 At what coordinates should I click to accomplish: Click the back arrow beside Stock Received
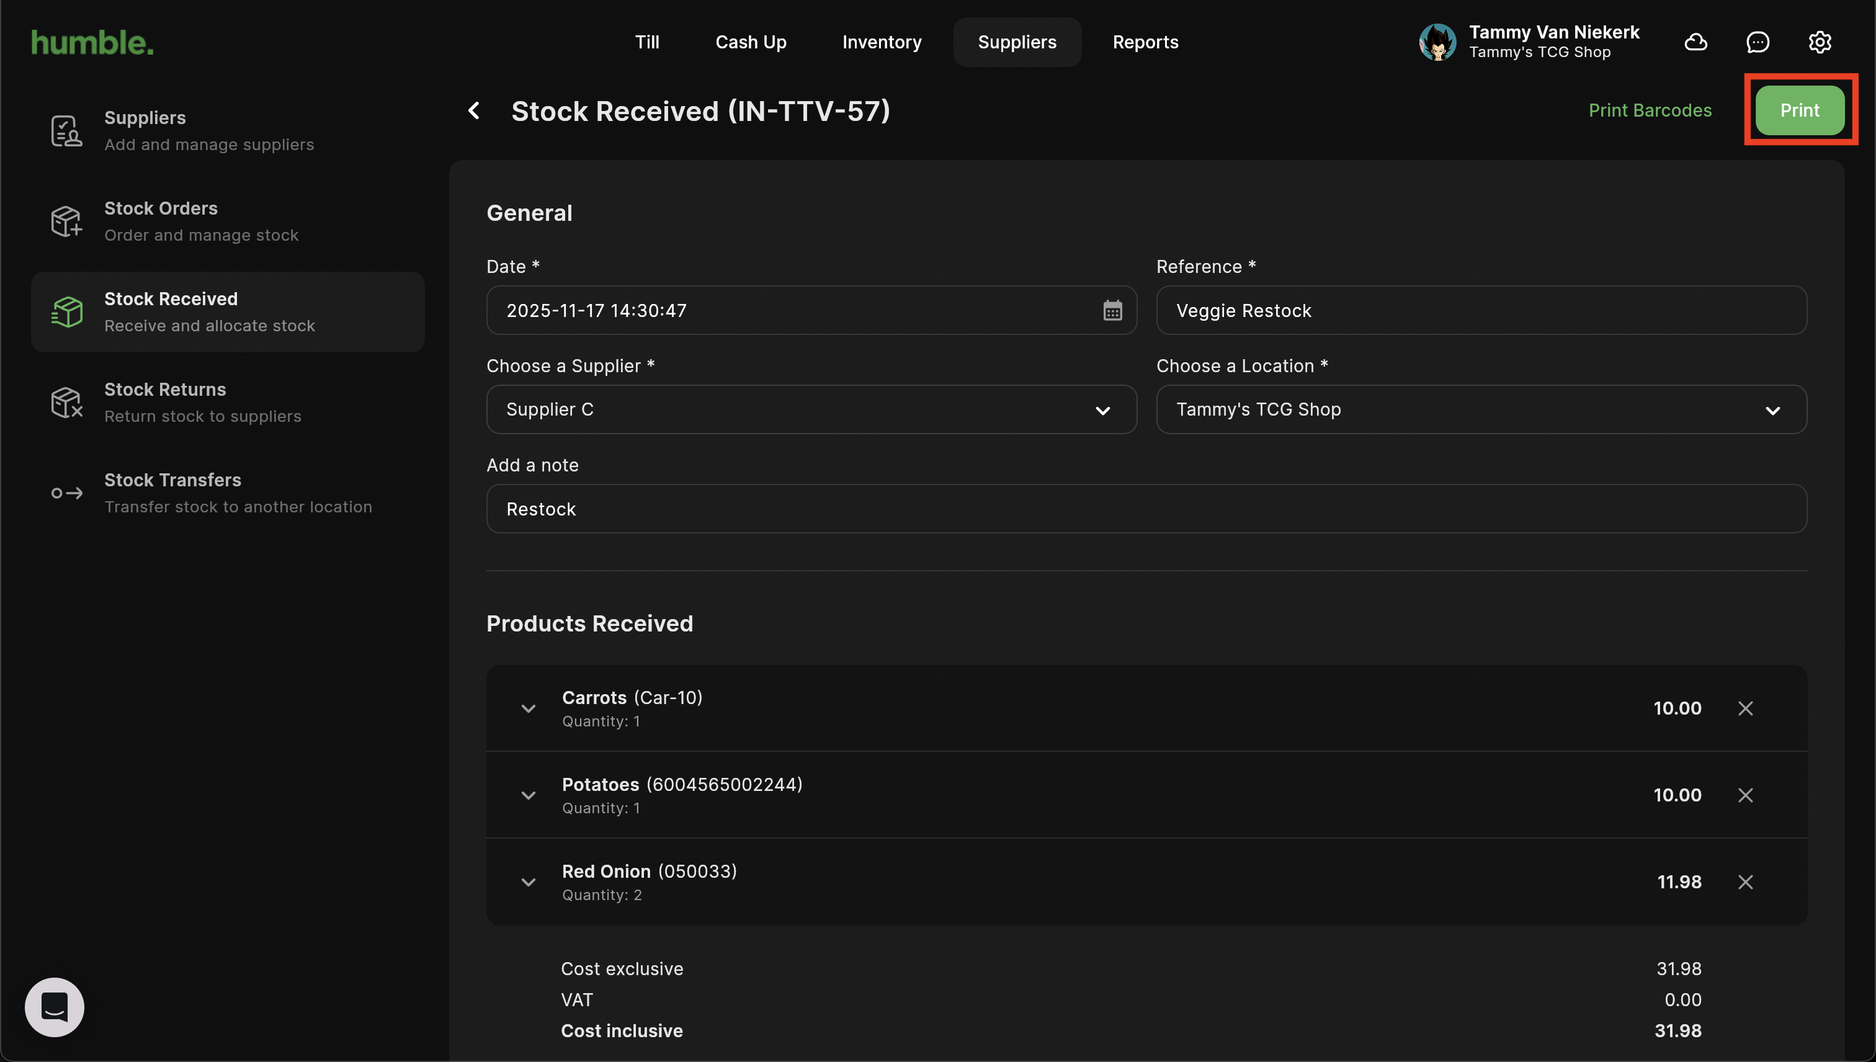point(474,111)
